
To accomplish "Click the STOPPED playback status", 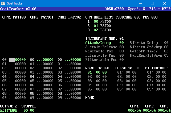I will [x=29, y=106].
